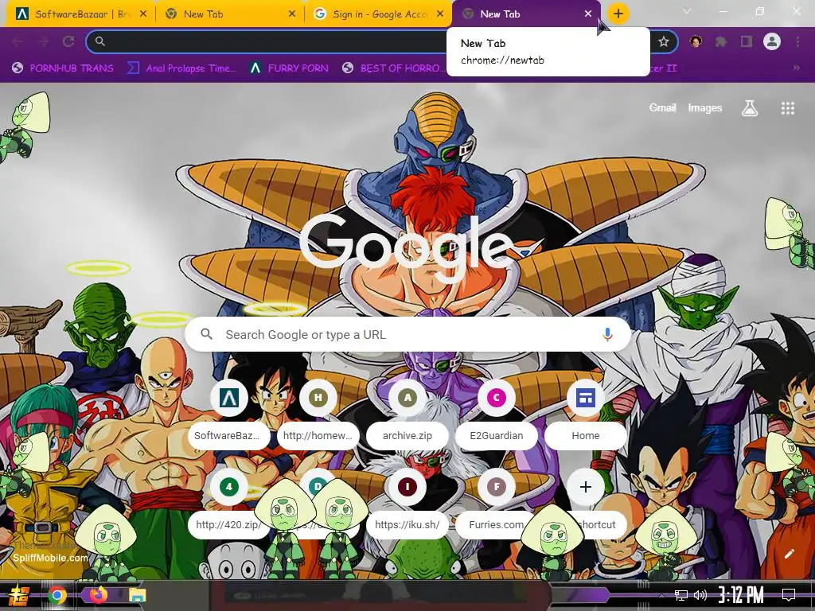
Task: Click the Search Google or type a URL box
Action: [408, 335]
